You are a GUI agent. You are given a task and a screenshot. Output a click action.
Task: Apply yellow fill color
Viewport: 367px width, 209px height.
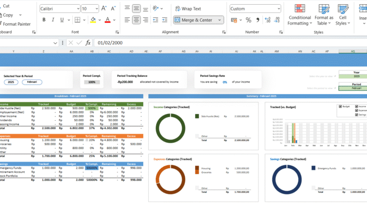click(93, 20)
